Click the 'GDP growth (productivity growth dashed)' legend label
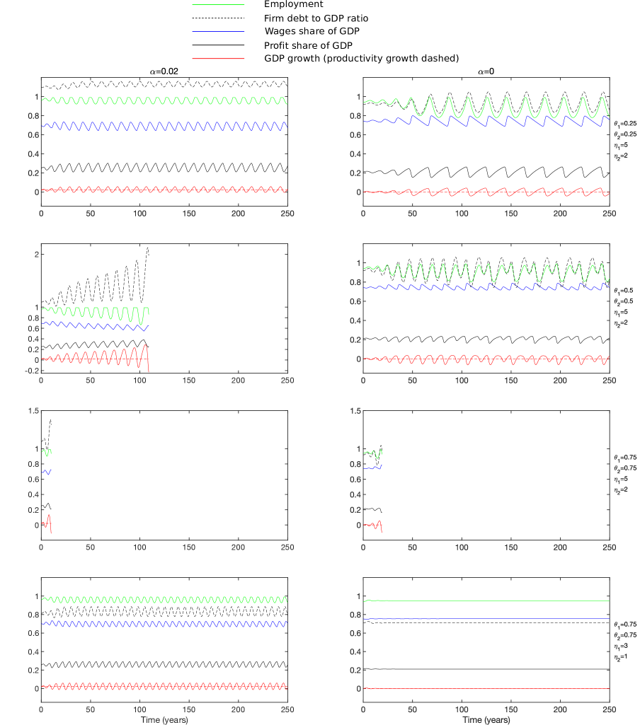Viewport: 640px width, 725px height. [362, 58]
